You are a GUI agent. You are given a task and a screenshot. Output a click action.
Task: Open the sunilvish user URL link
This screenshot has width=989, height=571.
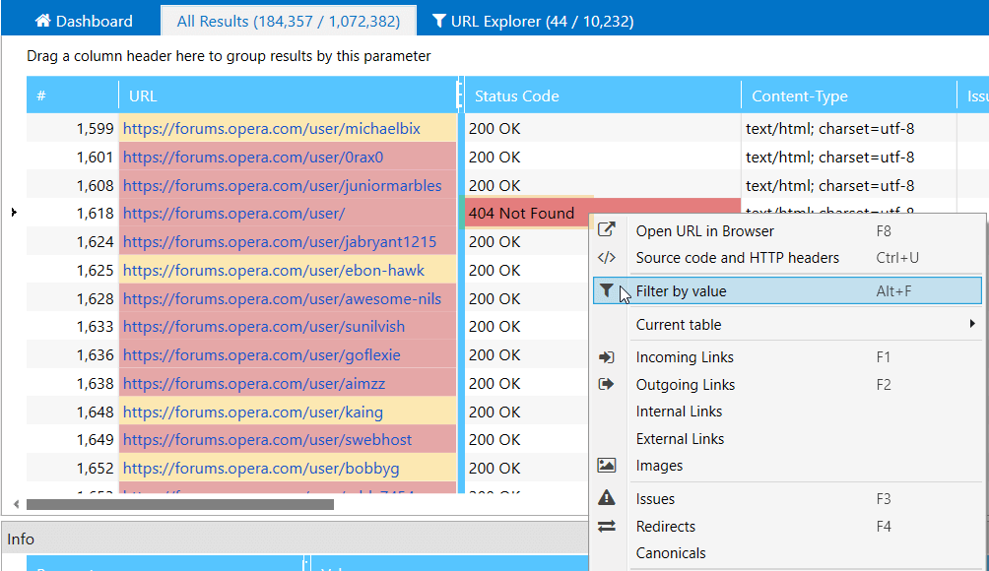[x=264, y=327]
